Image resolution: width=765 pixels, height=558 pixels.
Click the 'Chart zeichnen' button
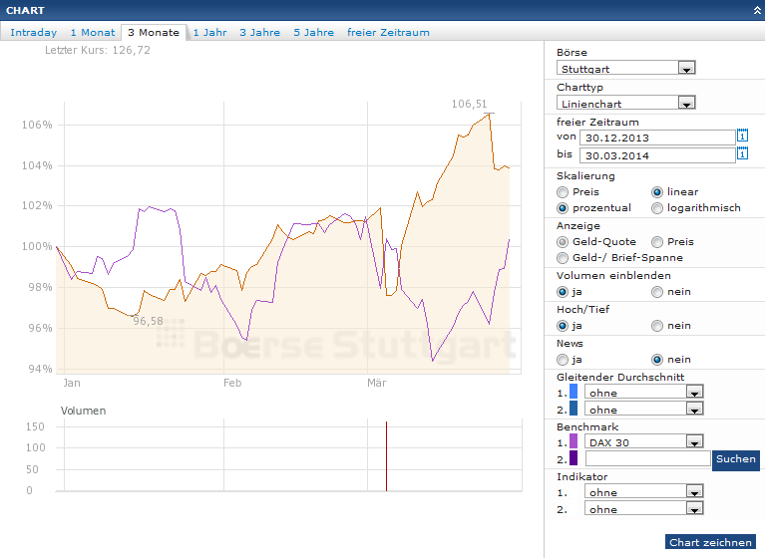711,542
